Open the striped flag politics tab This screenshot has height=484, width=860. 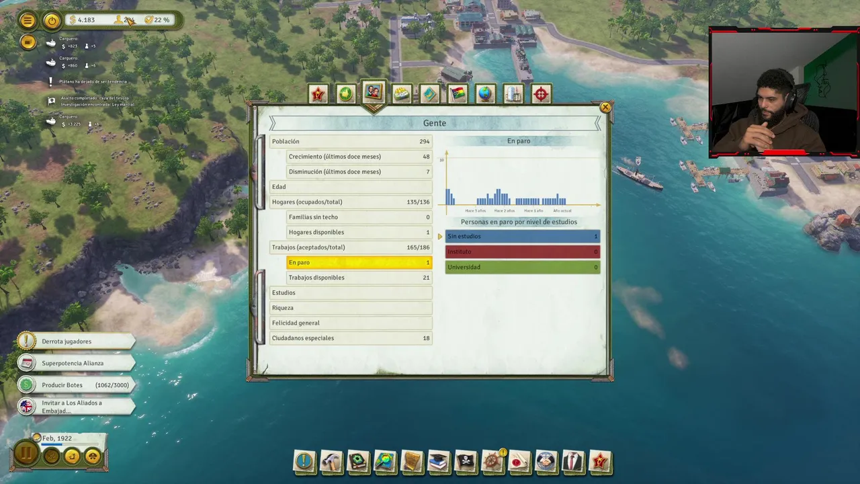pyautogui.click(x=458, y=94)
